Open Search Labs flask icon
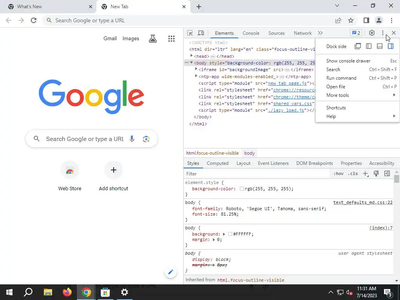This screenshot has height=300, width=400. (153, 39)
